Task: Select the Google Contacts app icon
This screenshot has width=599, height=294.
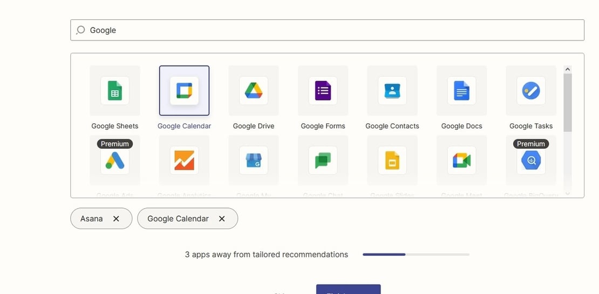Action: [x=392, y=91]
